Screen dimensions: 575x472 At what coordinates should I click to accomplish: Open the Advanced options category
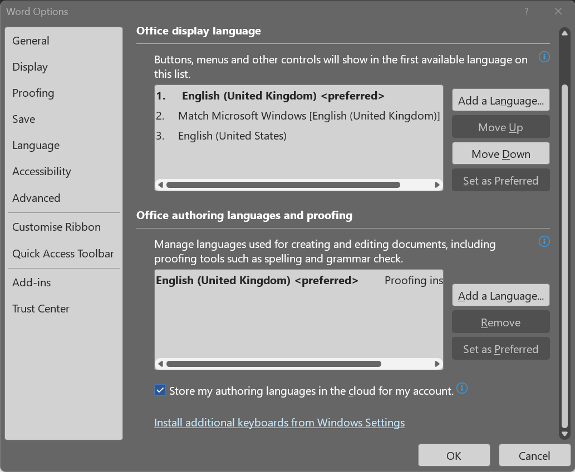pos(64,198)
